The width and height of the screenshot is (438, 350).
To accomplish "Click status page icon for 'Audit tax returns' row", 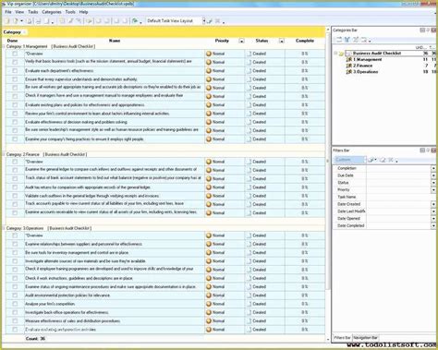I will 249,187.
